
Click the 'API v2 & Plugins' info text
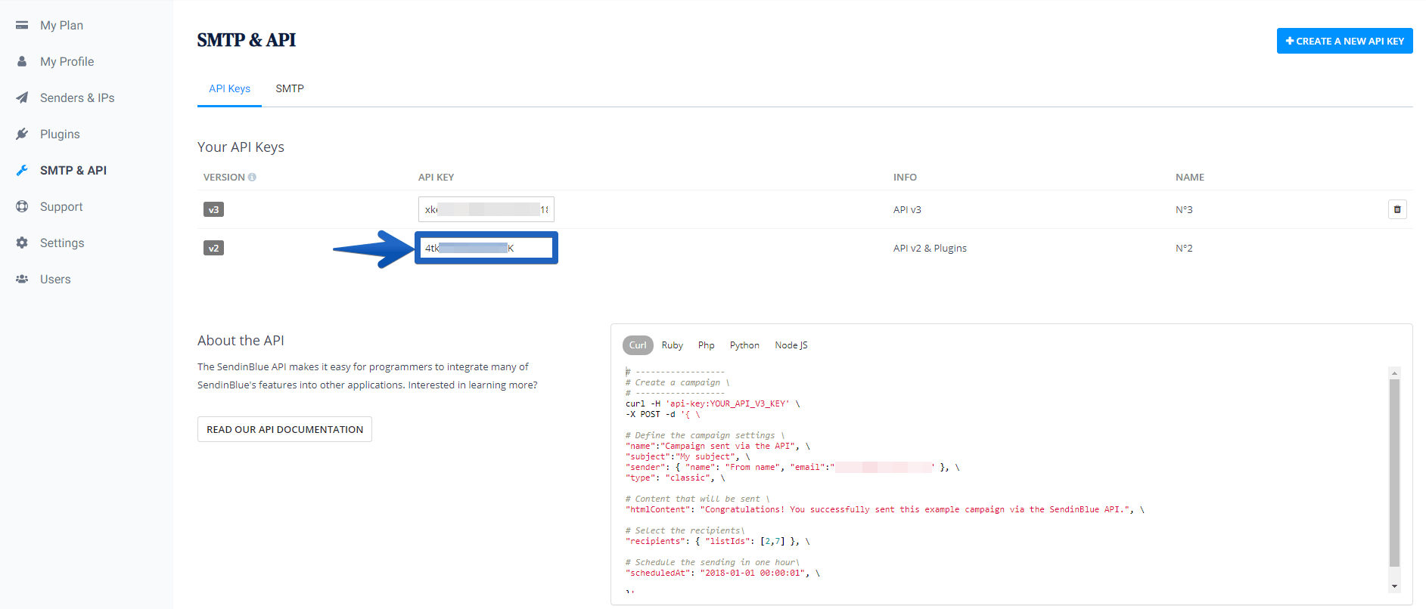930,248
